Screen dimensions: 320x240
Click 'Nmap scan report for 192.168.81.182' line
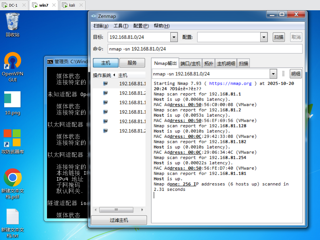point(200,142)
